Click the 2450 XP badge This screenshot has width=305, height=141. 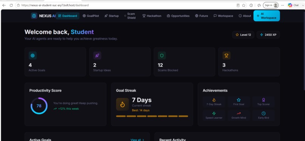click(x=268, y=35)
